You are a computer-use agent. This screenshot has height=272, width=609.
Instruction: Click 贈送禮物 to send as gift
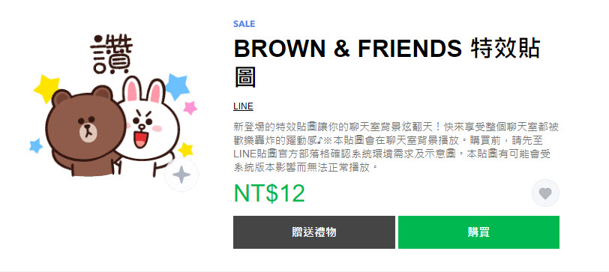click(313, 232)
